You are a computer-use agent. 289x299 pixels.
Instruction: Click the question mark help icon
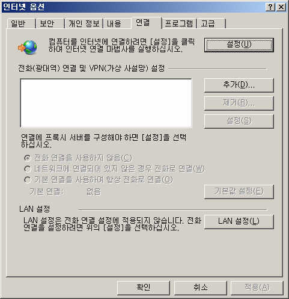(270, 7)
